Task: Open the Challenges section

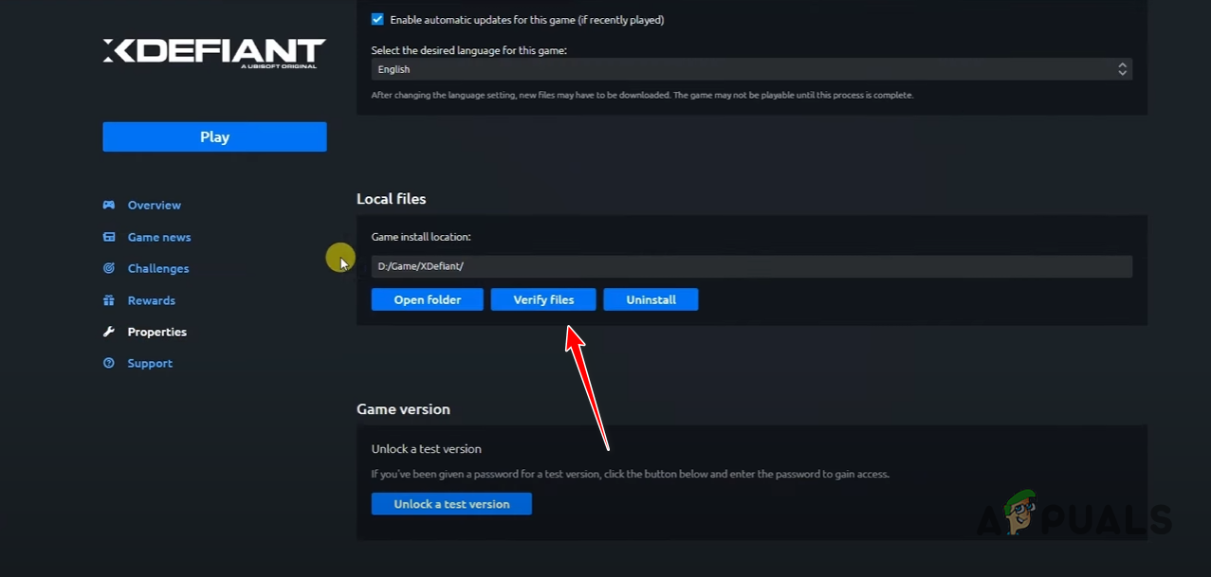Action: click(x=158, y=268)
